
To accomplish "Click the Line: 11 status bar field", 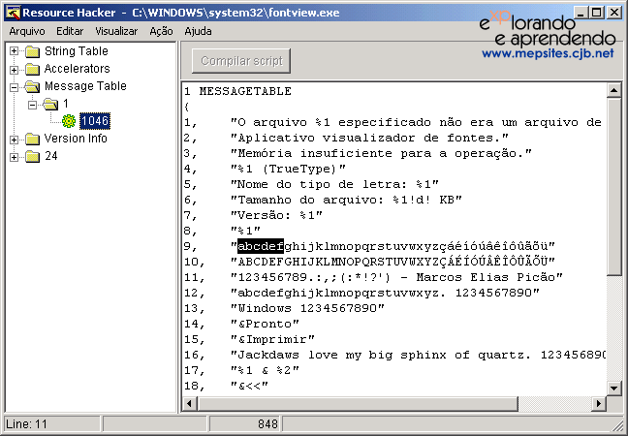I will (52, 424).
